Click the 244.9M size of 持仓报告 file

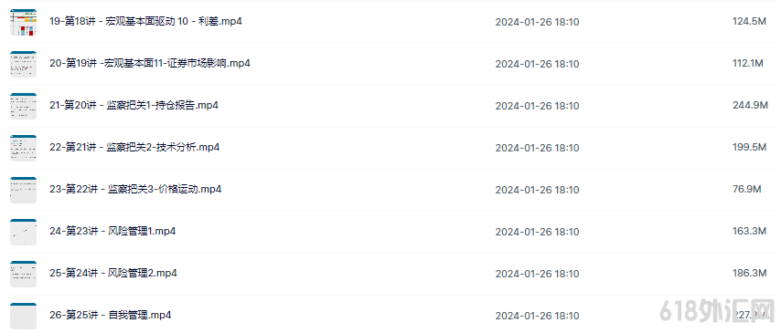point(750,106)
